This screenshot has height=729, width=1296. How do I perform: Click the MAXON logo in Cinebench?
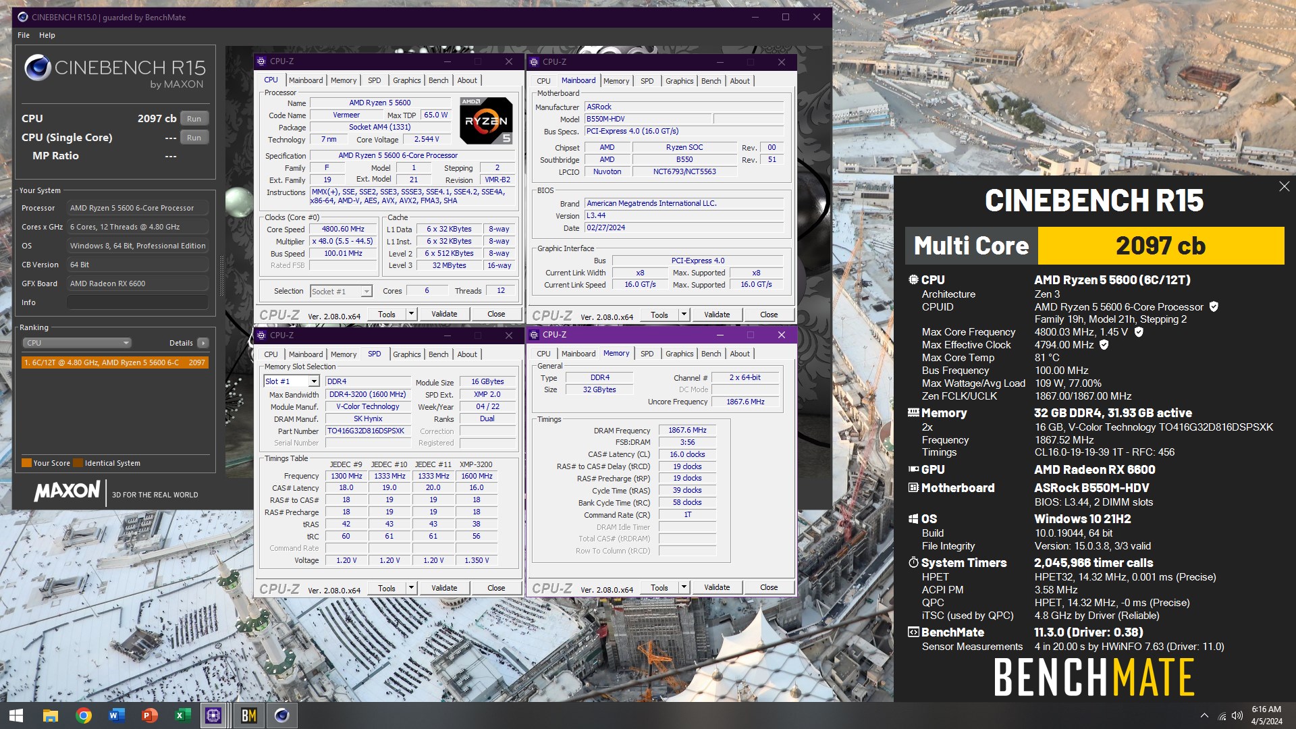67,491
